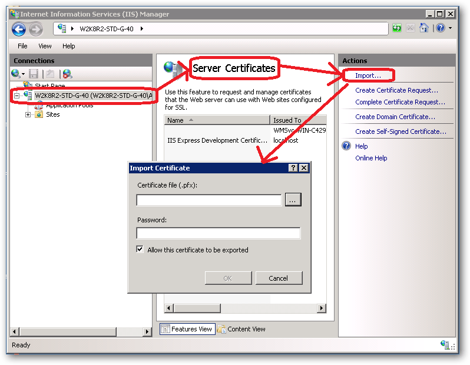Click the Content View tab icon
This screenshot has width=470, height=365.
click(221, 329)
